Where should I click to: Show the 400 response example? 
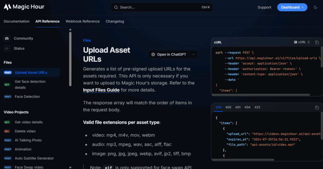tap(228, 107)
